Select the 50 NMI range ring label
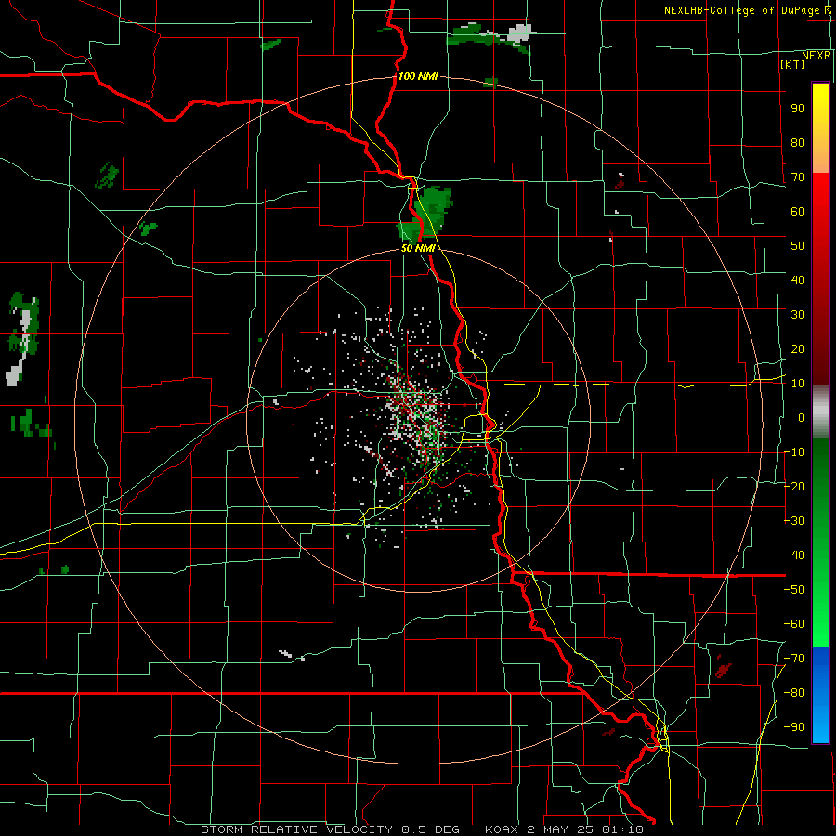Screen dimensions: 836x836 [418, 248]
